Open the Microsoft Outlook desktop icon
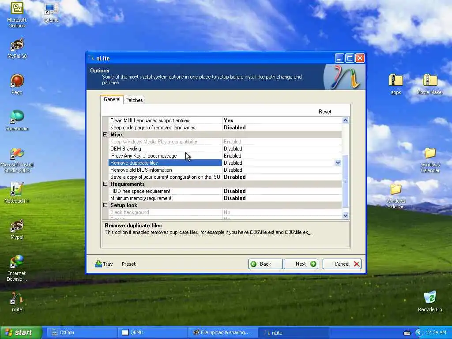452x339 pixels. pos(17,15)
